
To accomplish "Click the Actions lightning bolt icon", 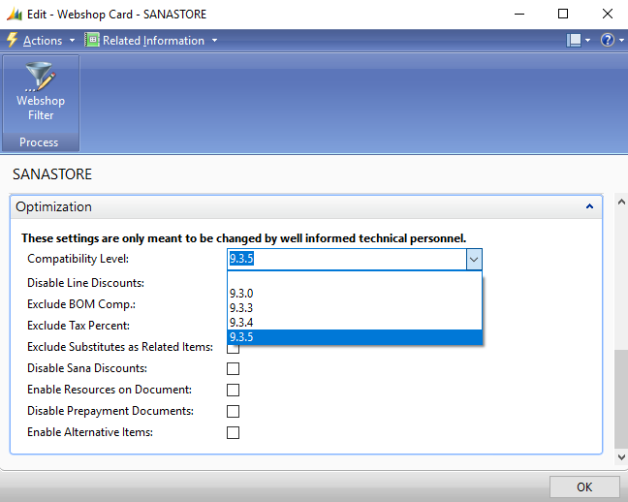I will [13, 40].
